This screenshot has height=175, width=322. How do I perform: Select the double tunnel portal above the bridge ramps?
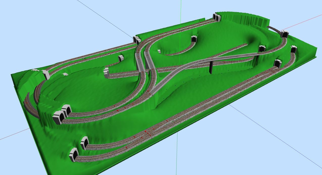137,40
